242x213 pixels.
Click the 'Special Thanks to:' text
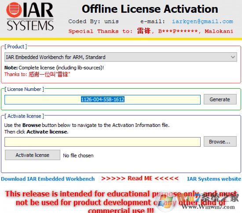(100, 31)
